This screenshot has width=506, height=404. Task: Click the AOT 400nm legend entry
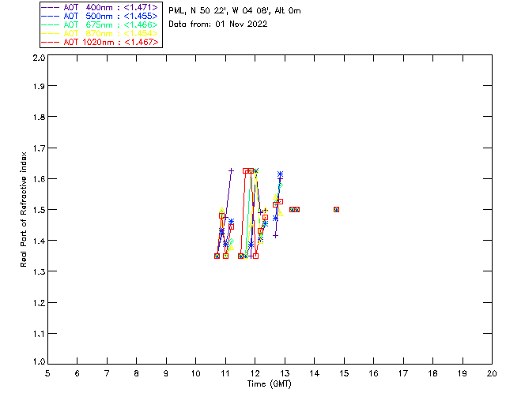(x=100, y=7)
